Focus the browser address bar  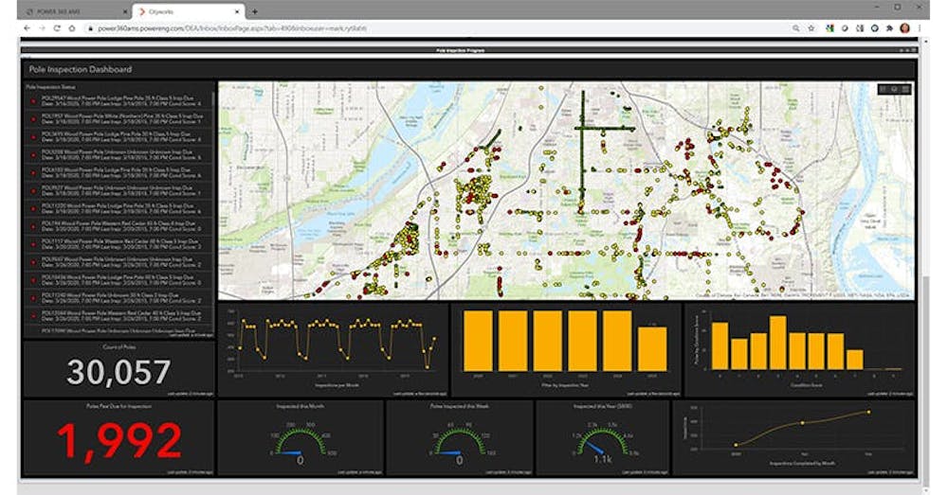coord(435,28)
